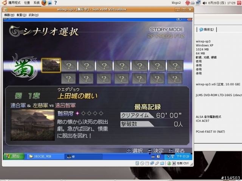The height and width of the screenshot is (181, 242).
Task: Click the シナリオ選択 screen title
Action: pos(51,32)
